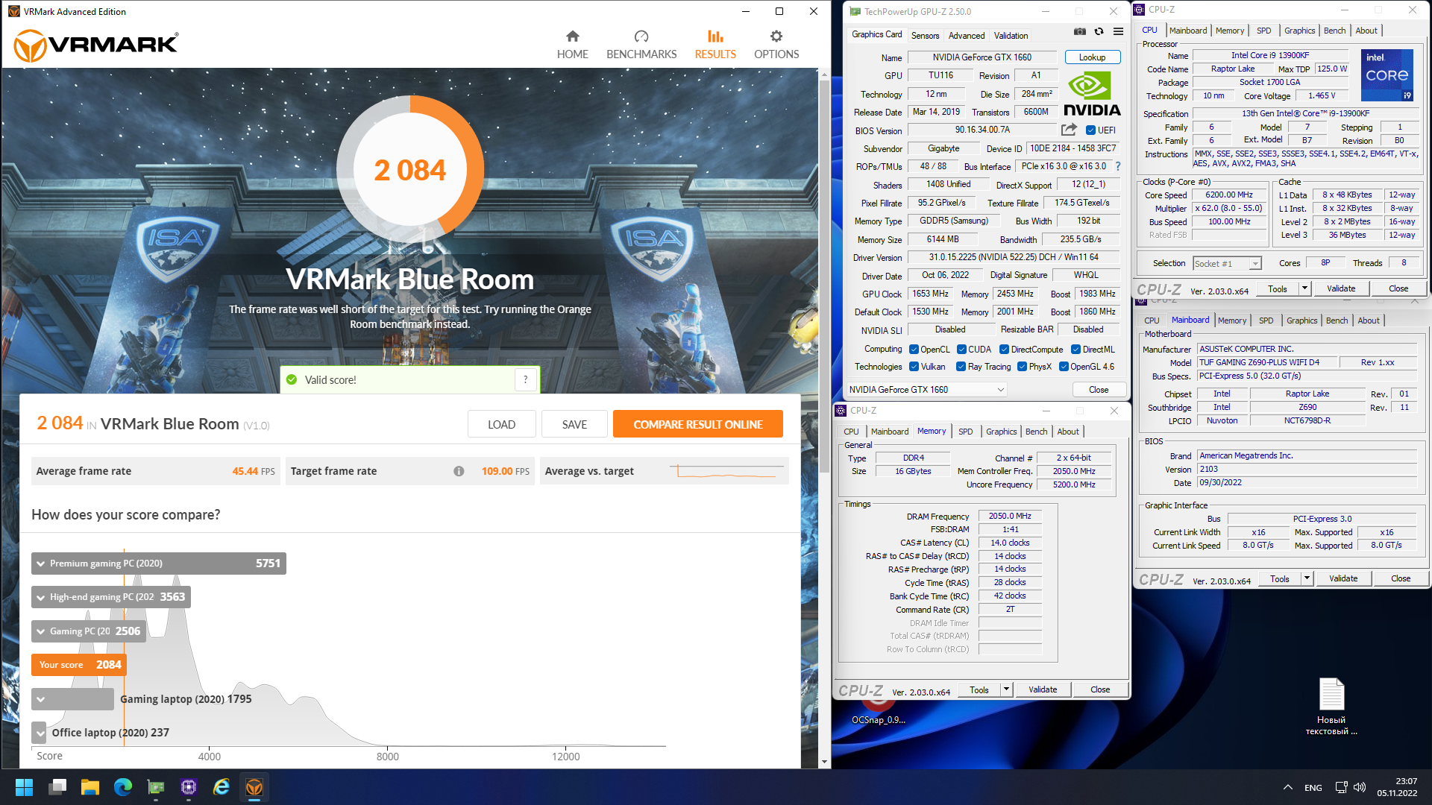The width and height of the screenshot is (1432, 805).
Task: Click the target frame rate info icon
Action: coord(459,471)
